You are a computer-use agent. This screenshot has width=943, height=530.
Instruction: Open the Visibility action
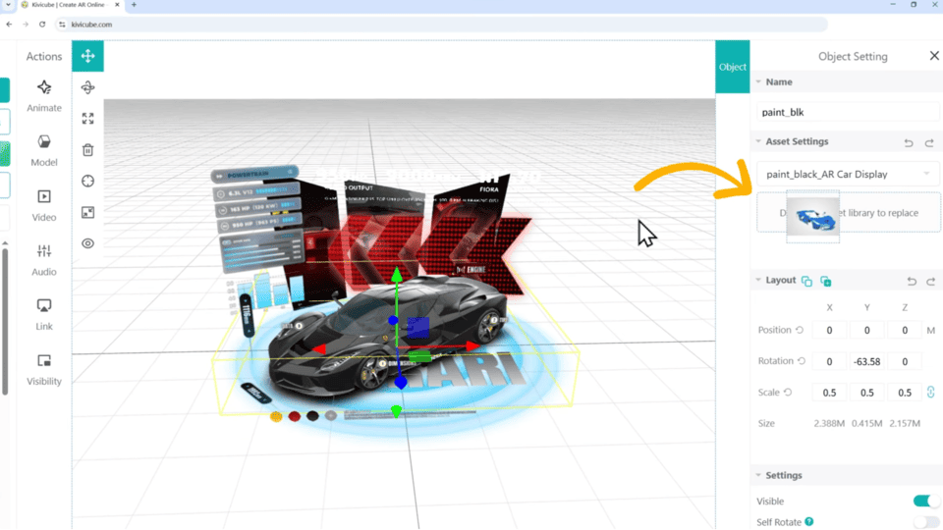tap(44, 369)
